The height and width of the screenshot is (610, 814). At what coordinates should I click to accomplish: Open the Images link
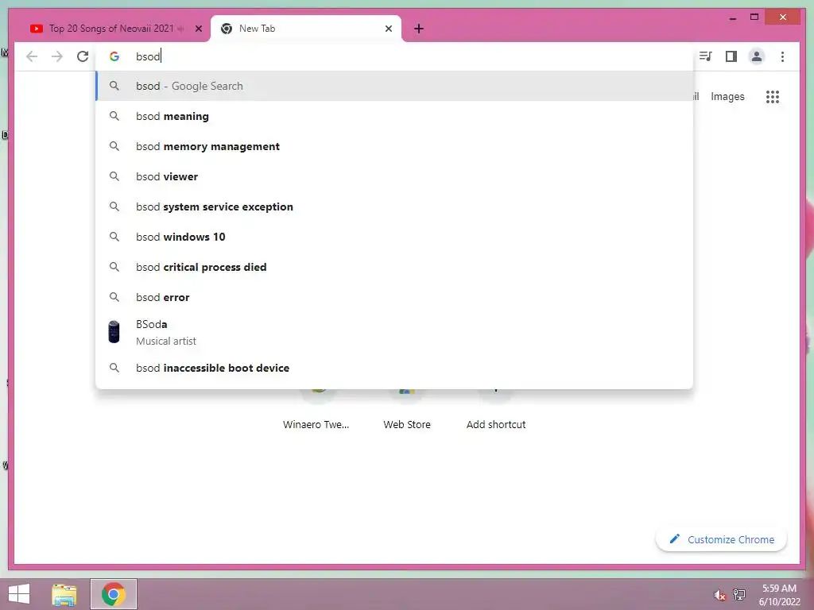[727, 96]
